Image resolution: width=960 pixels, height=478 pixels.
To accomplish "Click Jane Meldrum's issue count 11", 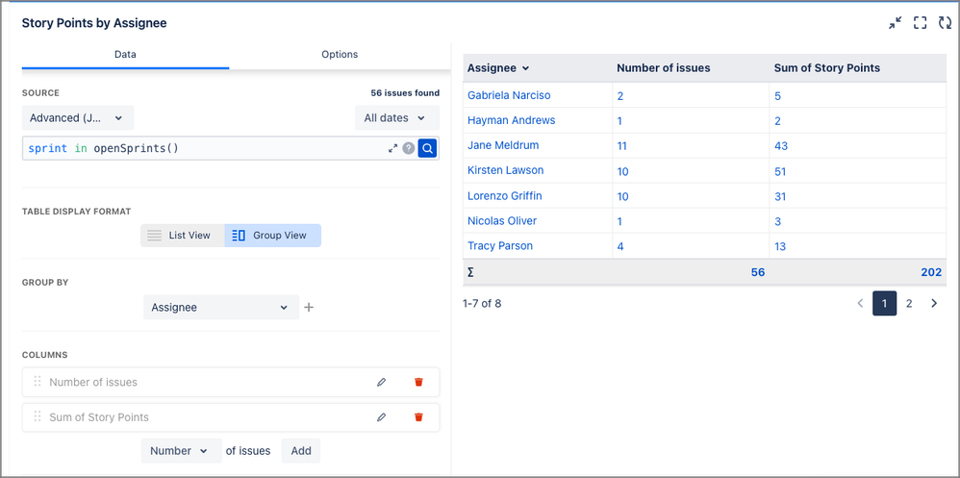I will click(x=622, y=146).
